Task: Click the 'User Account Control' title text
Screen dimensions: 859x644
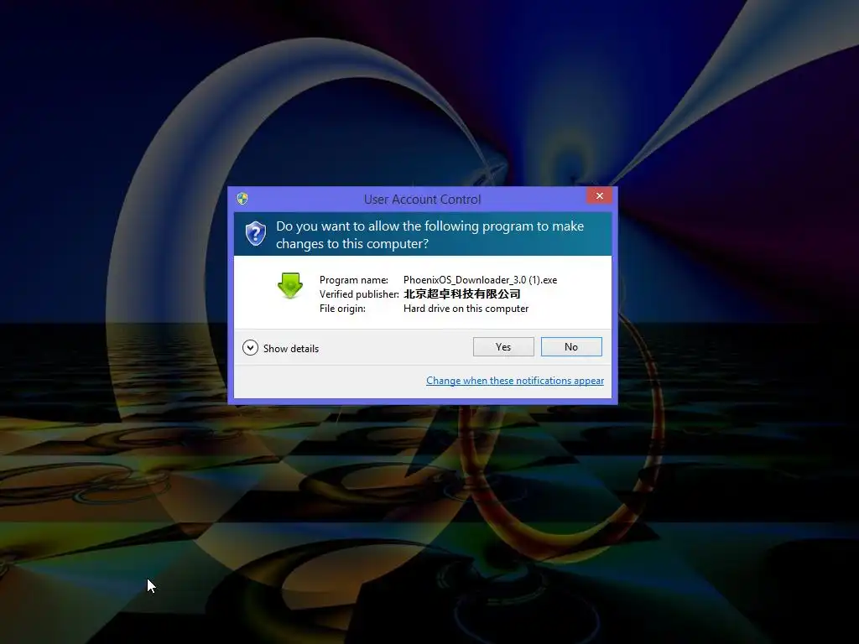Action: tap(423, 200)
